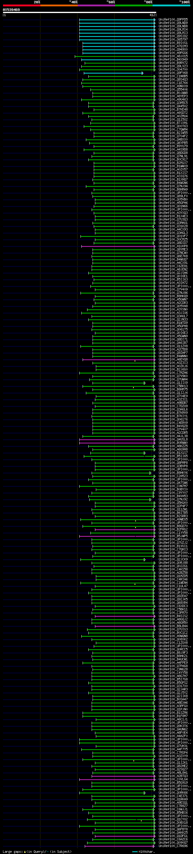Viewport: 193px width, 854px height.
Task: Select the UniRef100_A6EVQ8 label
Action: 173,359
